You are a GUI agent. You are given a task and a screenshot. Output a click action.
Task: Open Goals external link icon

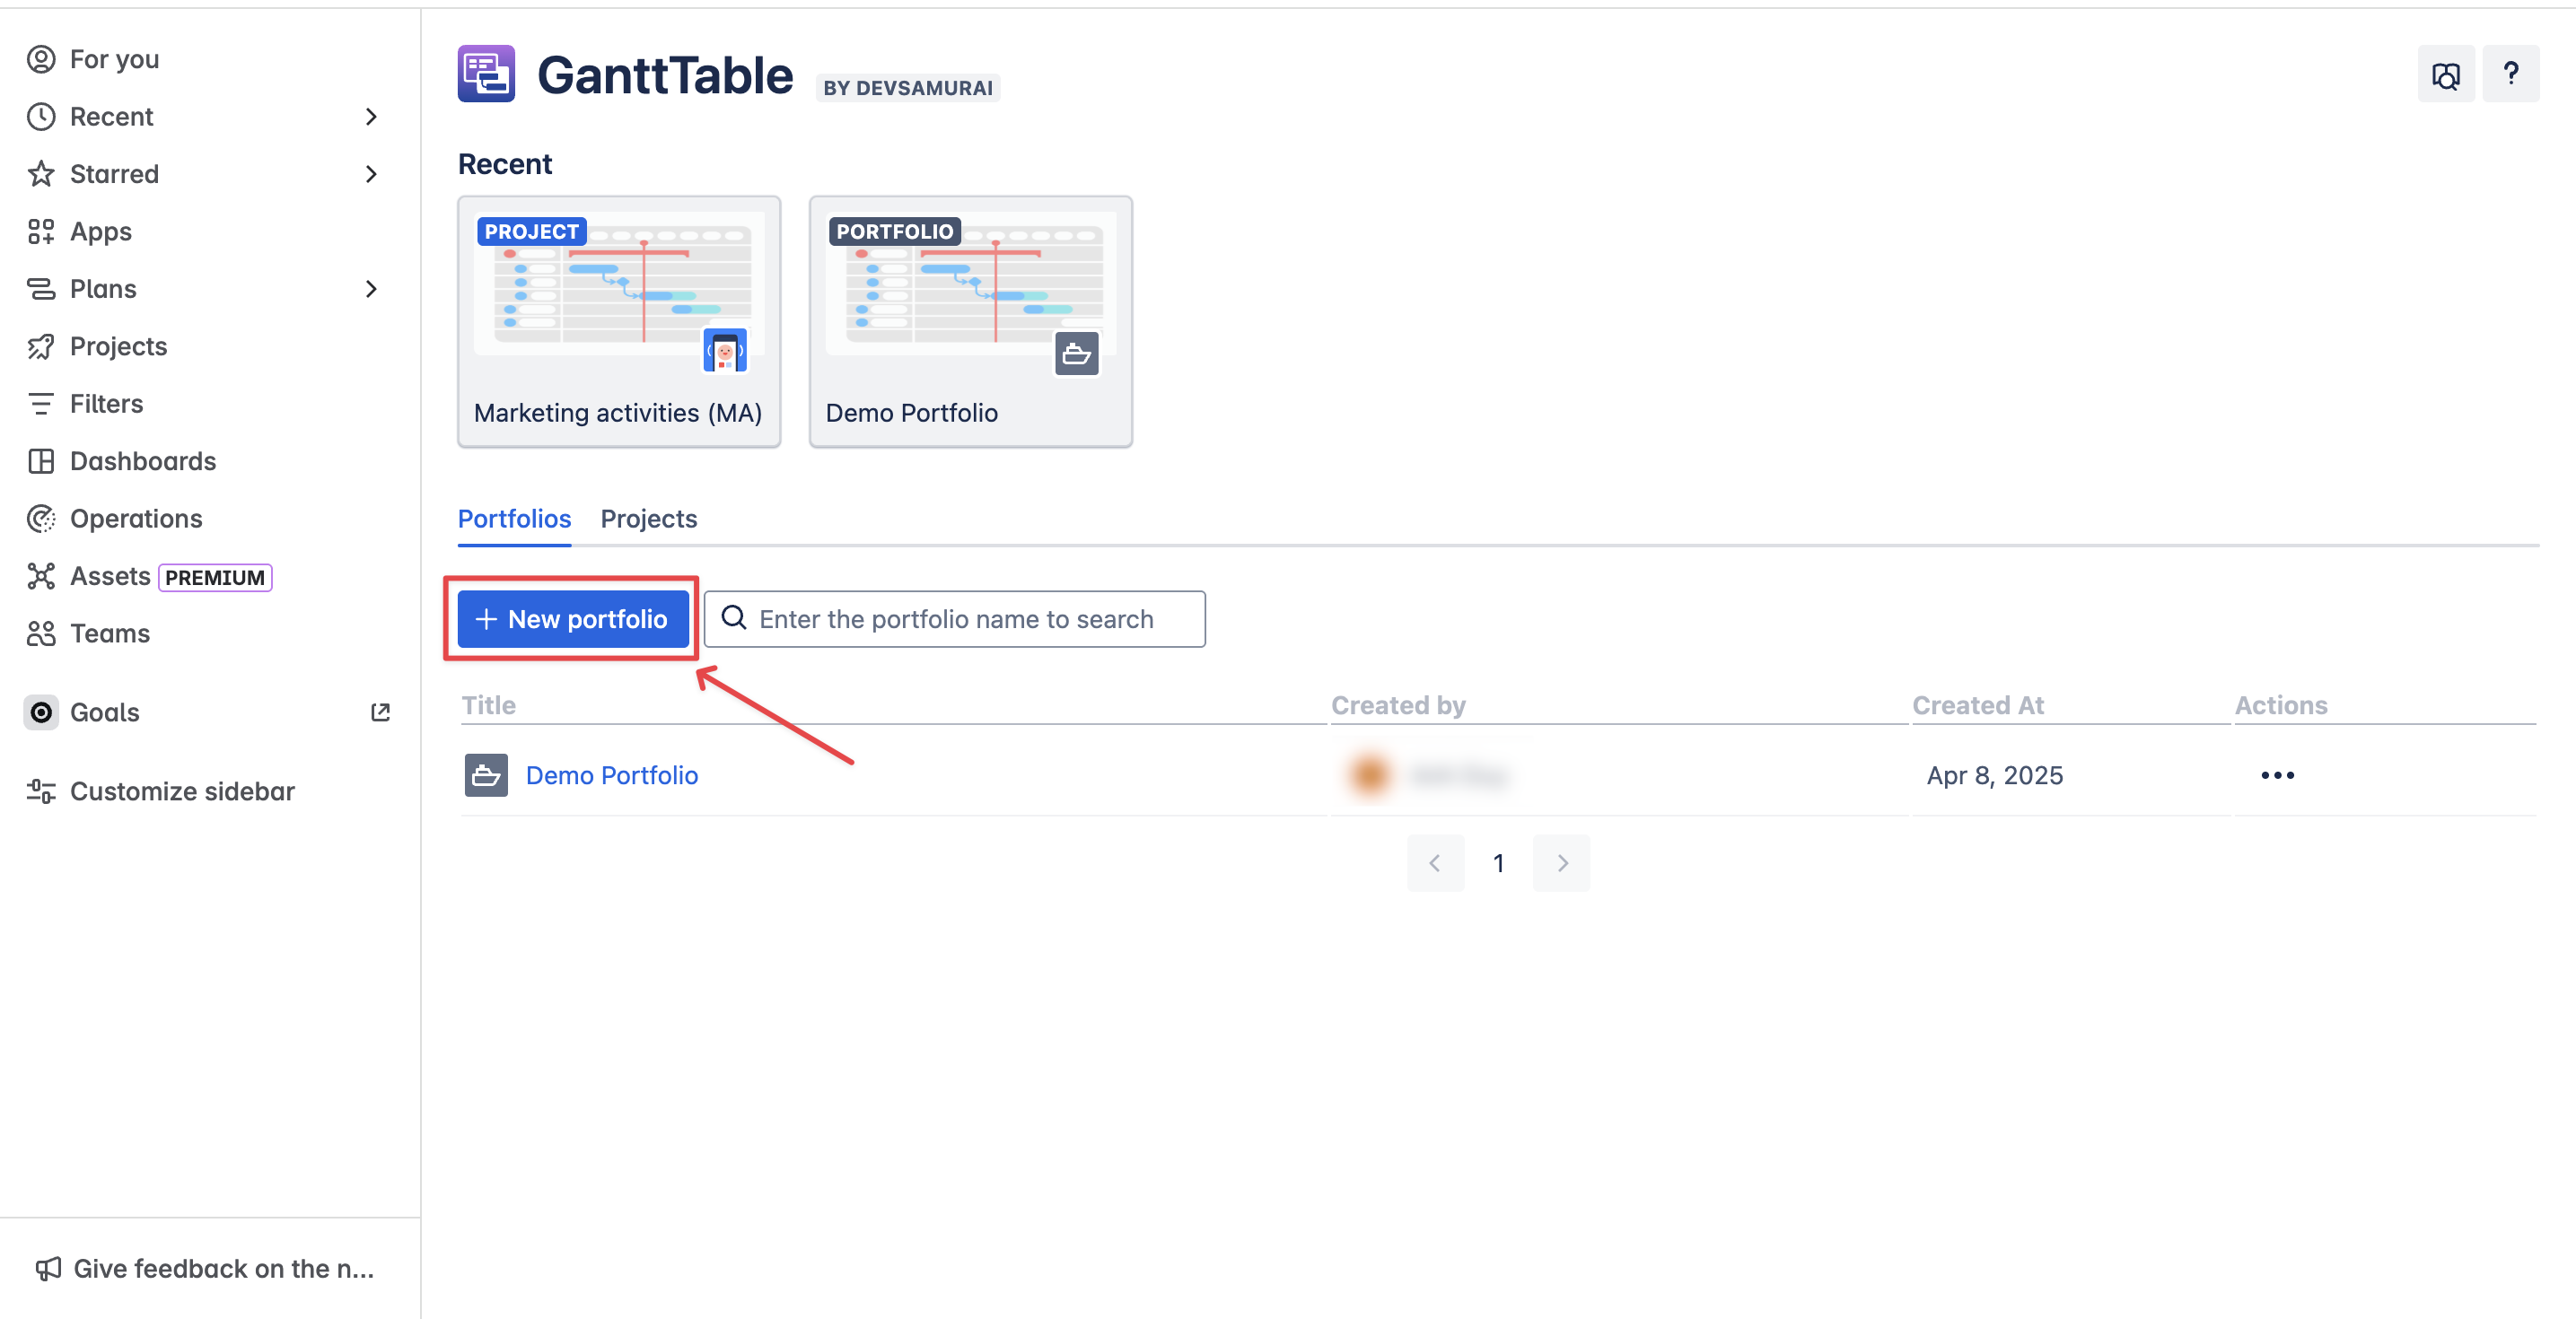pyautogui.click(x=380, y=712)
